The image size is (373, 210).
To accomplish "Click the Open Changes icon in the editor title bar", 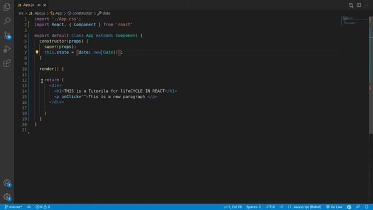I will [x=351, y=5].
